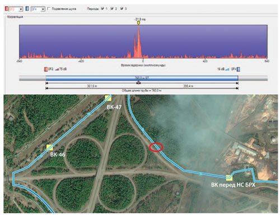Click the blue pipe bar labeled 760.0 m
Viewport: 280px width, 215px height.
[142, 78]
